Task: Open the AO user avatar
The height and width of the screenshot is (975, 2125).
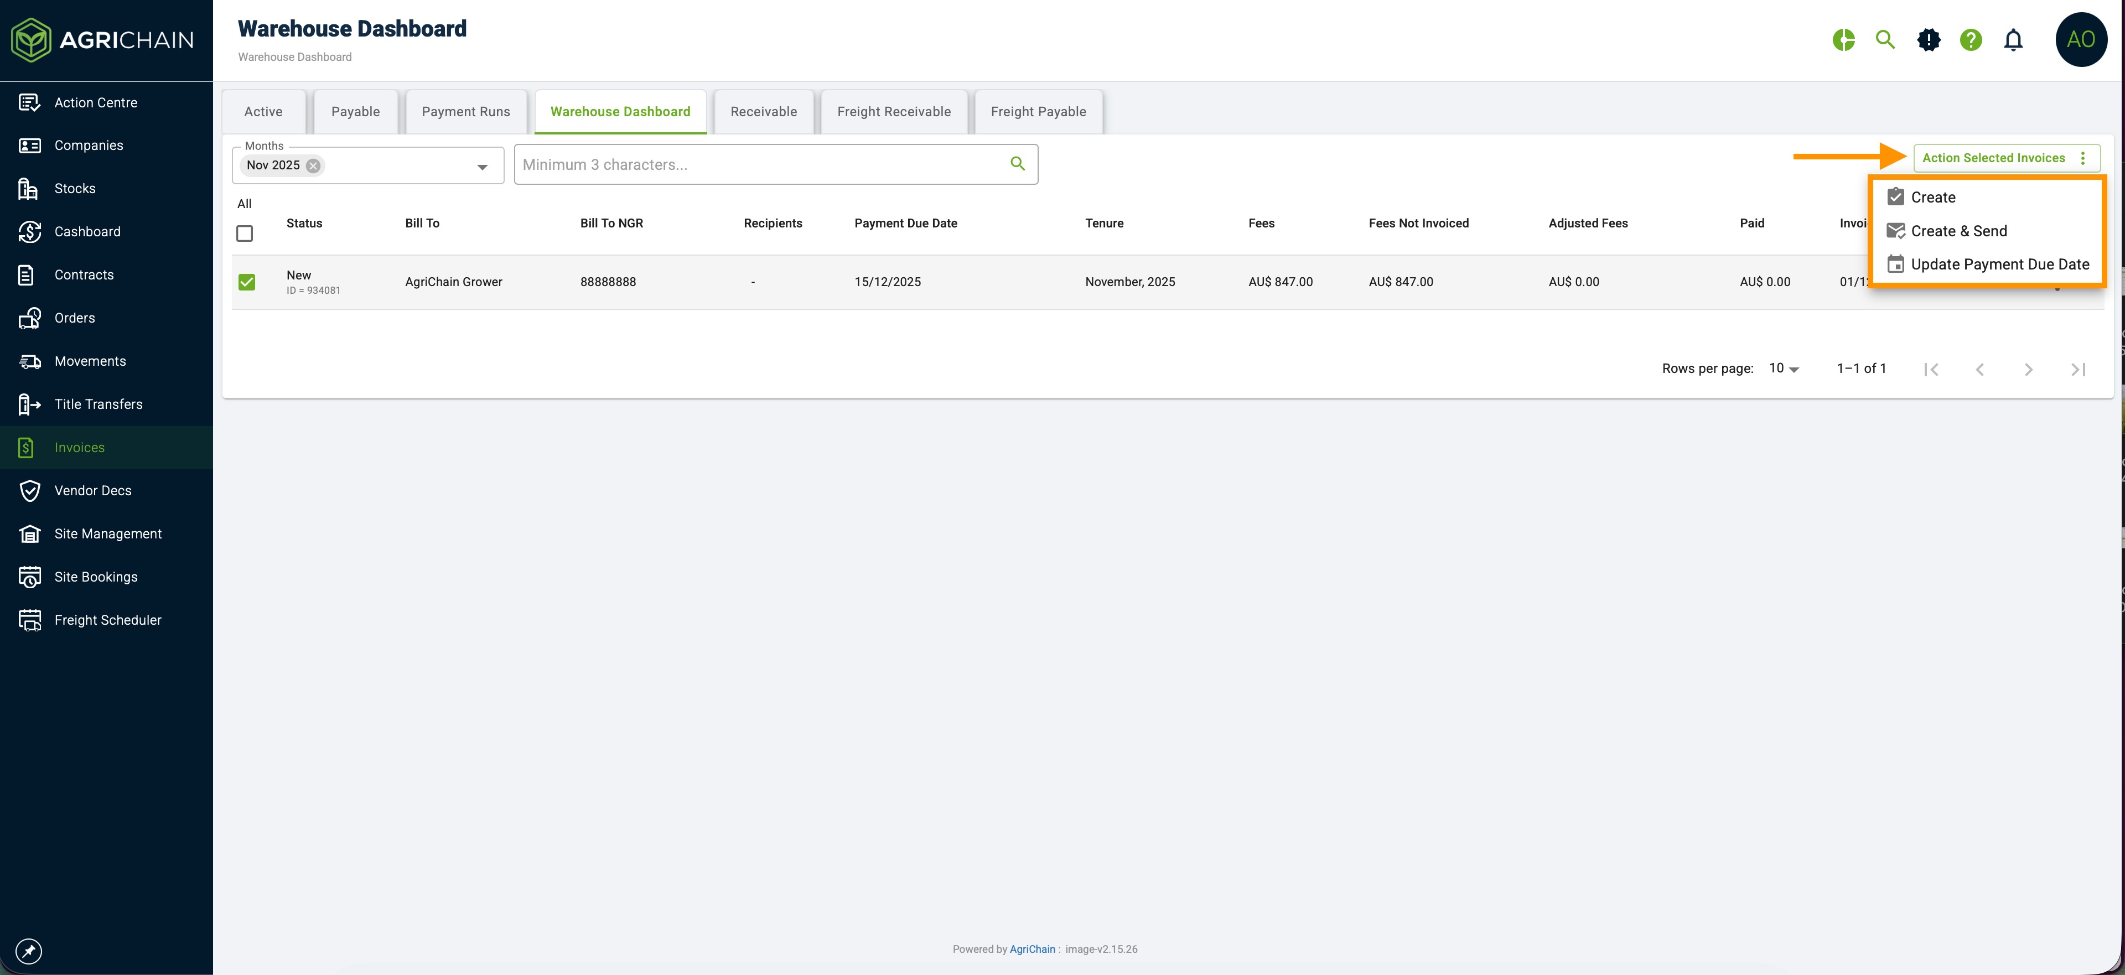Action: (x=2081, y=40)
